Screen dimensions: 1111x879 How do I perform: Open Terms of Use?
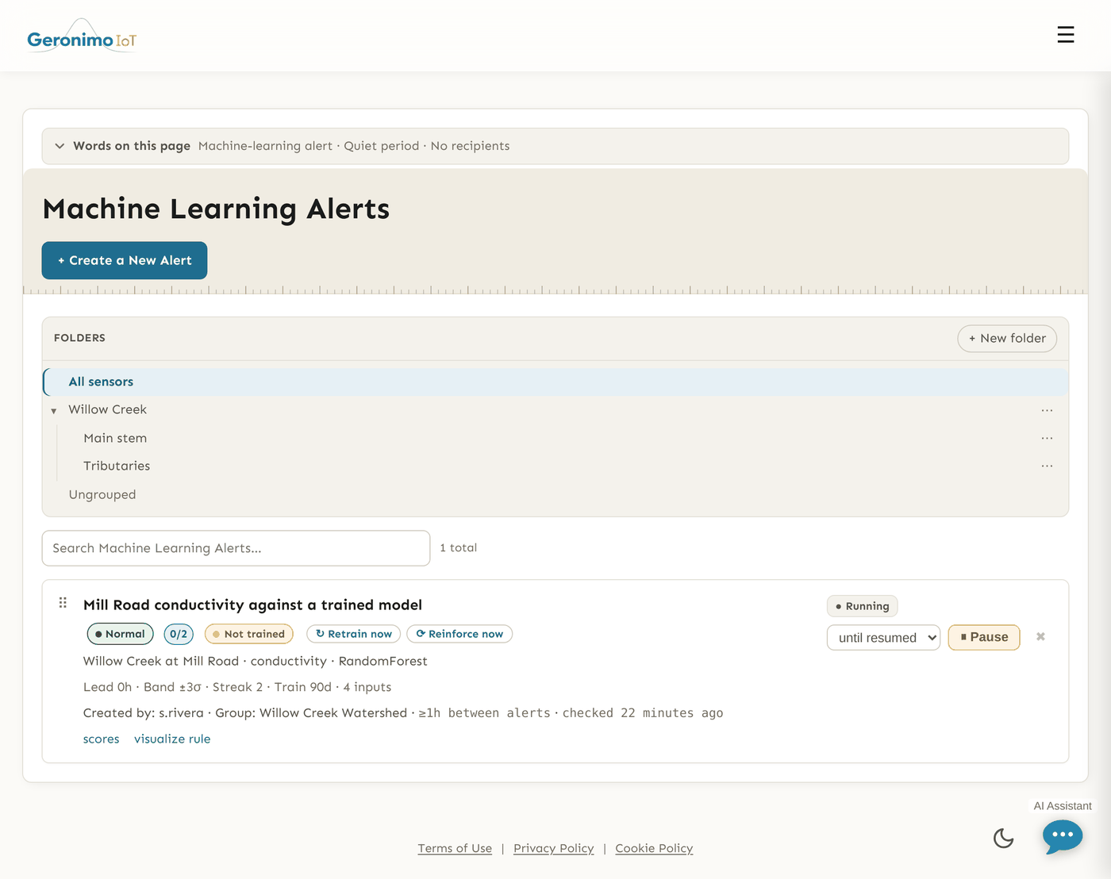tap(455, 848)
